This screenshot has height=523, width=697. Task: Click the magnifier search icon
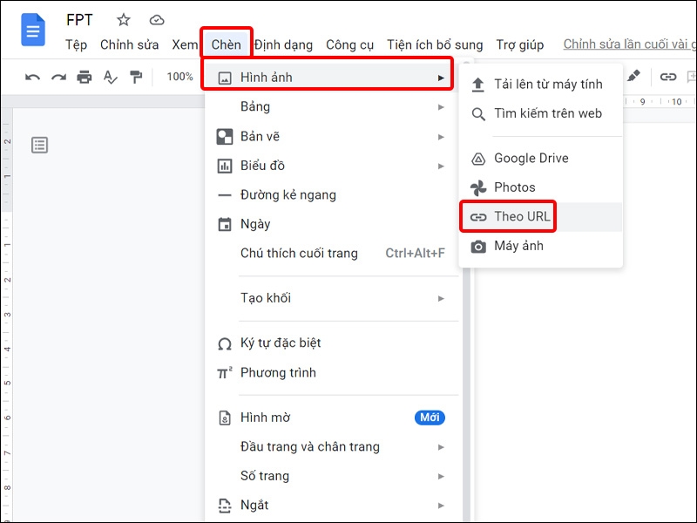pyautogui.click(x=478, y=114)
